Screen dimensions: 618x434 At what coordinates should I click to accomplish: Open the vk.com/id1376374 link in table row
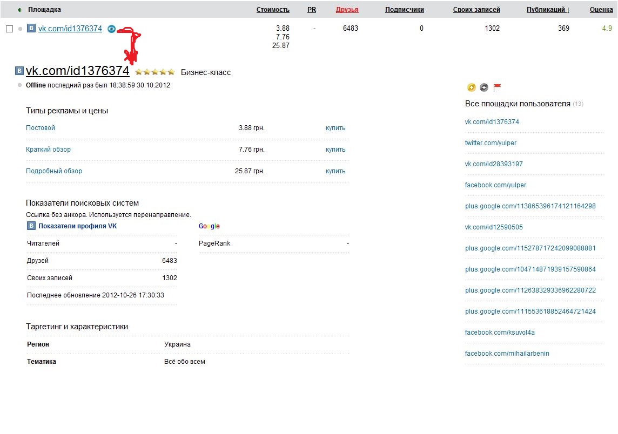(x=70, y=29)
